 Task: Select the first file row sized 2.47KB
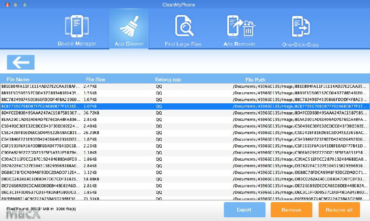coord(185,87)
